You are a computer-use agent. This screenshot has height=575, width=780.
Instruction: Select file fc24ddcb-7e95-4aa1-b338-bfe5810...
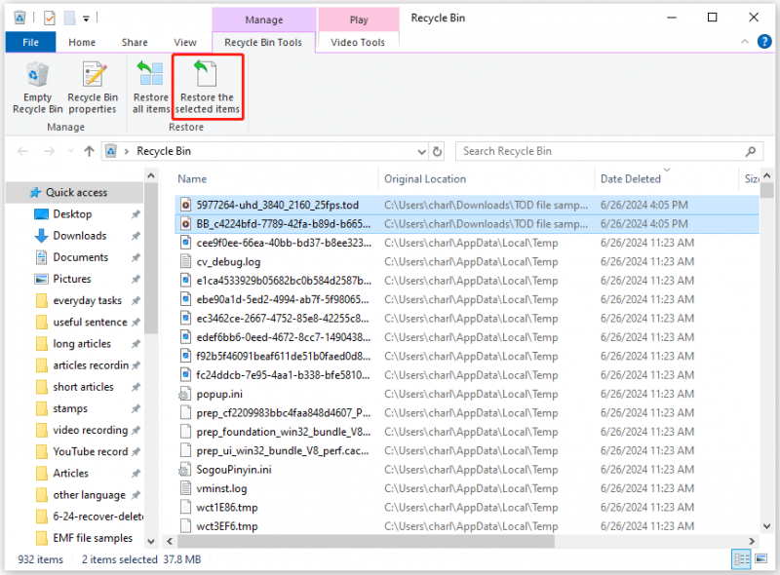coord(467,375)
